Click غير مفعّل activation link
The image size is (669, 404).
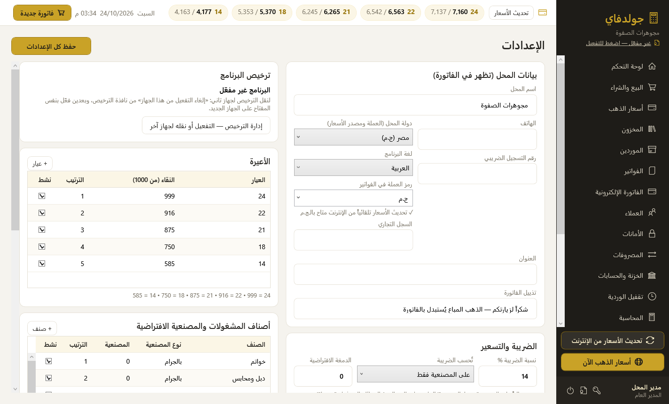tap(618, 43)
